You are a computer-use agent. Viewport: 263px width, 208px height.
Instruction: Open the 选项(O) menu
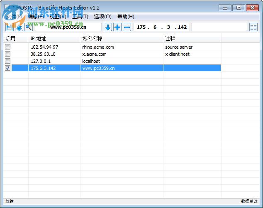click(102, 17)
